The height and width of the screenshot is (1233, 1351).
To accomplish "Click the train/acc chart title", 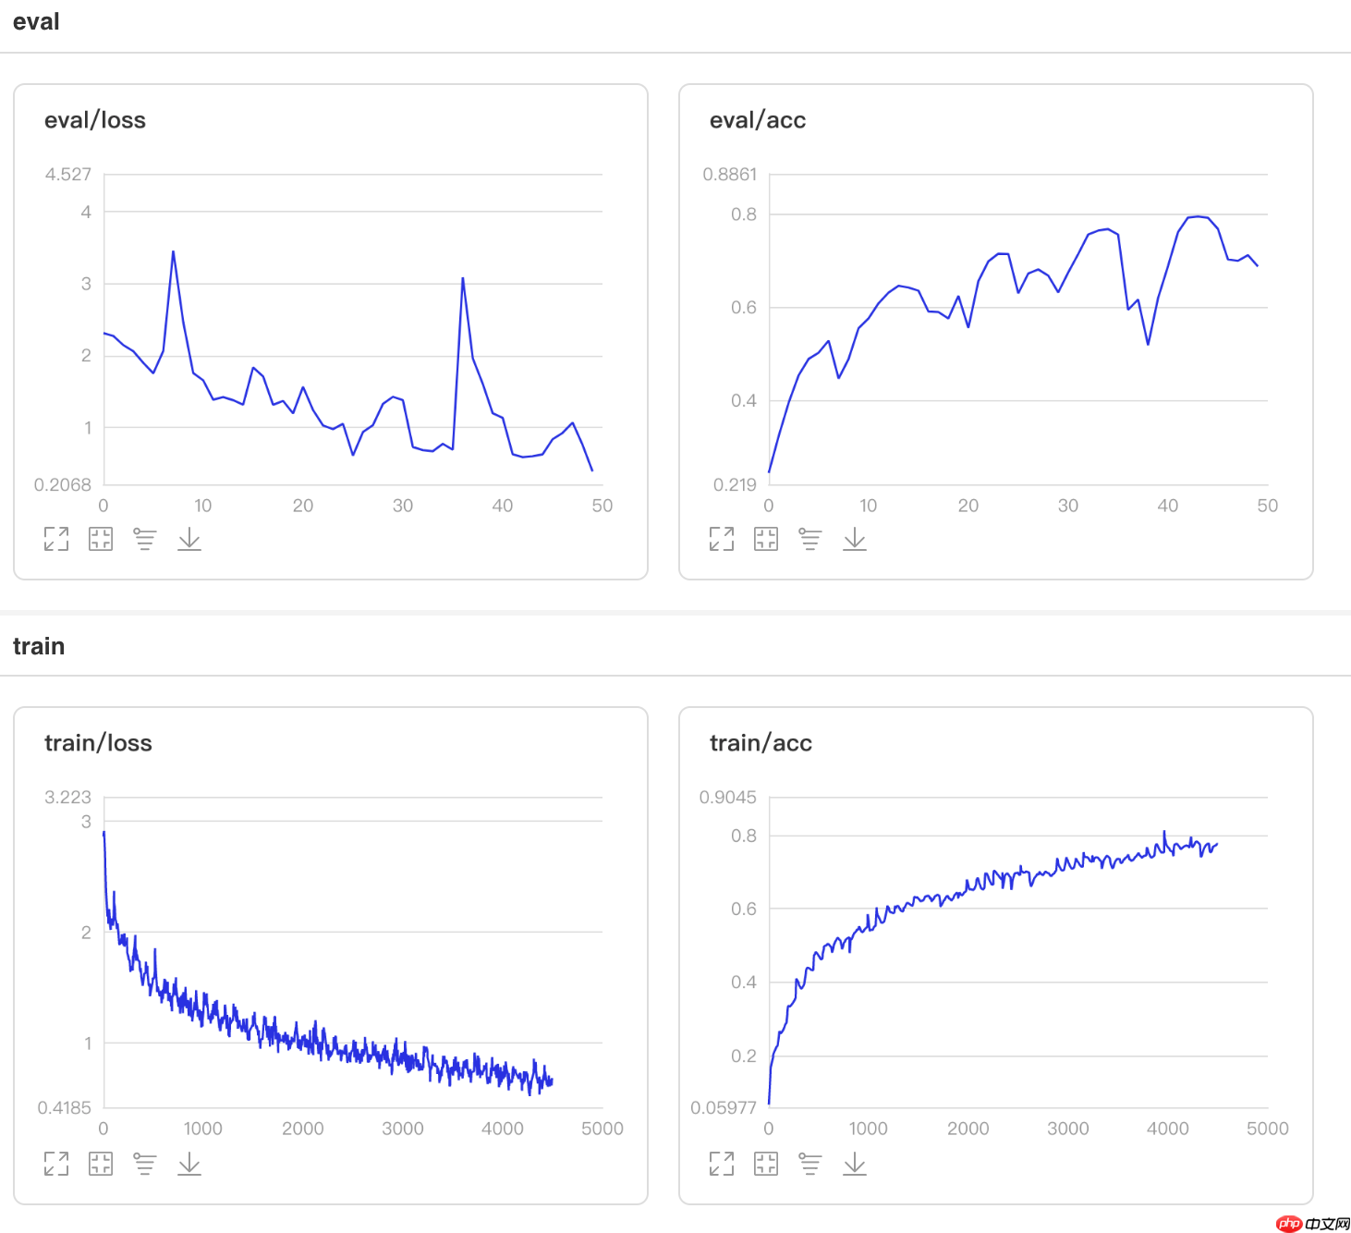I will tap(761, 743).
